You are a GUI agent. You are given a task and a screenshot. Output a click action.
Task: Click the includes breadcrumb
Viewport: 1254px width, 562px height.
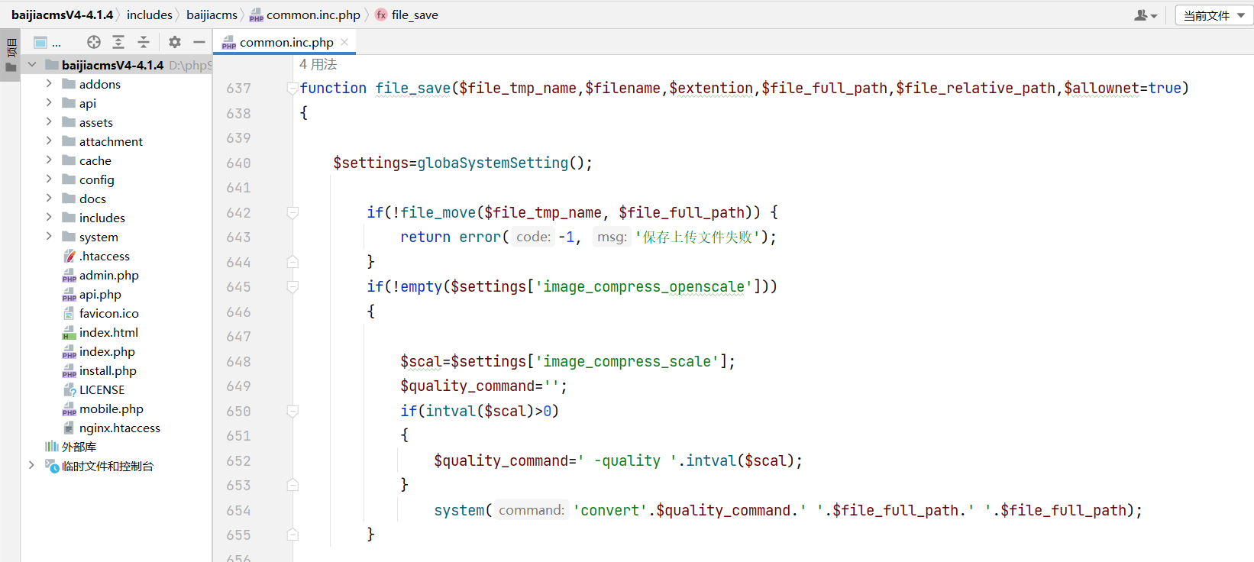(x=150, y=15)
